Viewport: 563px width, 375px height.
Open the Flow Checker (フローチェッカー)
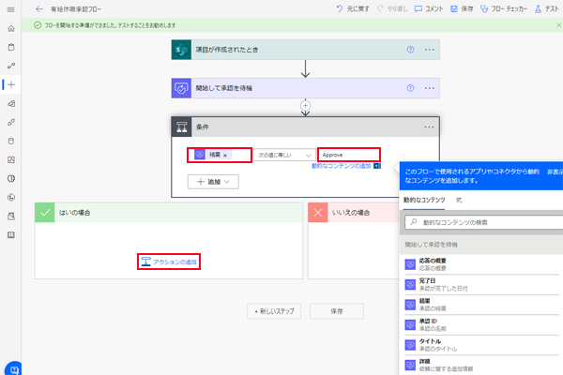point(504,9)
